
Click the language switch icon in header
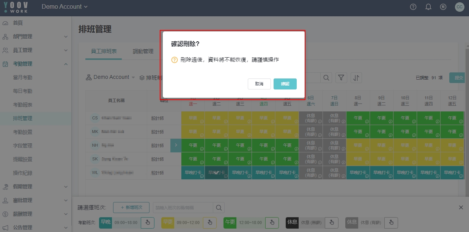coord(443,7)
